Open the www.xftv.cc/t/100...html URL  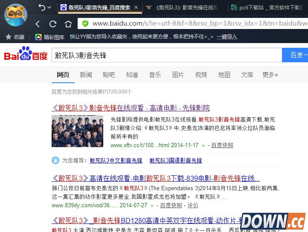click(139, 145)
